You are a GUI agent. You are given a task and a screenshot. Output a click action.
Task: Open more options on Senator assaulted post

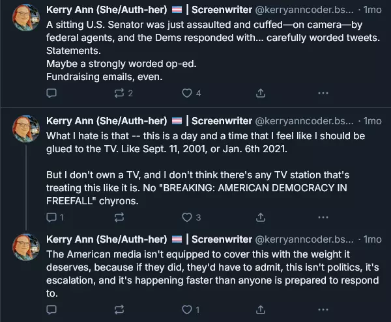click(323, 93)
